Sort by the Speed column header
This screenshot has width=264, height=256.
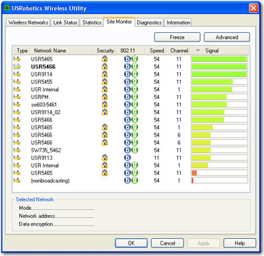coord(156,51)
